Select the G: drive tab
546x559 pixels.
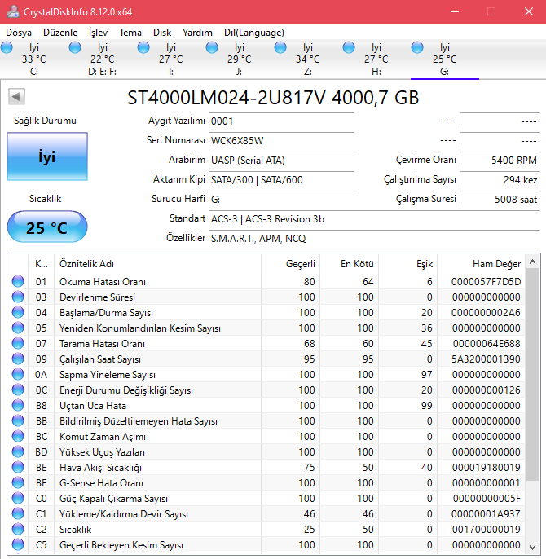445,59
